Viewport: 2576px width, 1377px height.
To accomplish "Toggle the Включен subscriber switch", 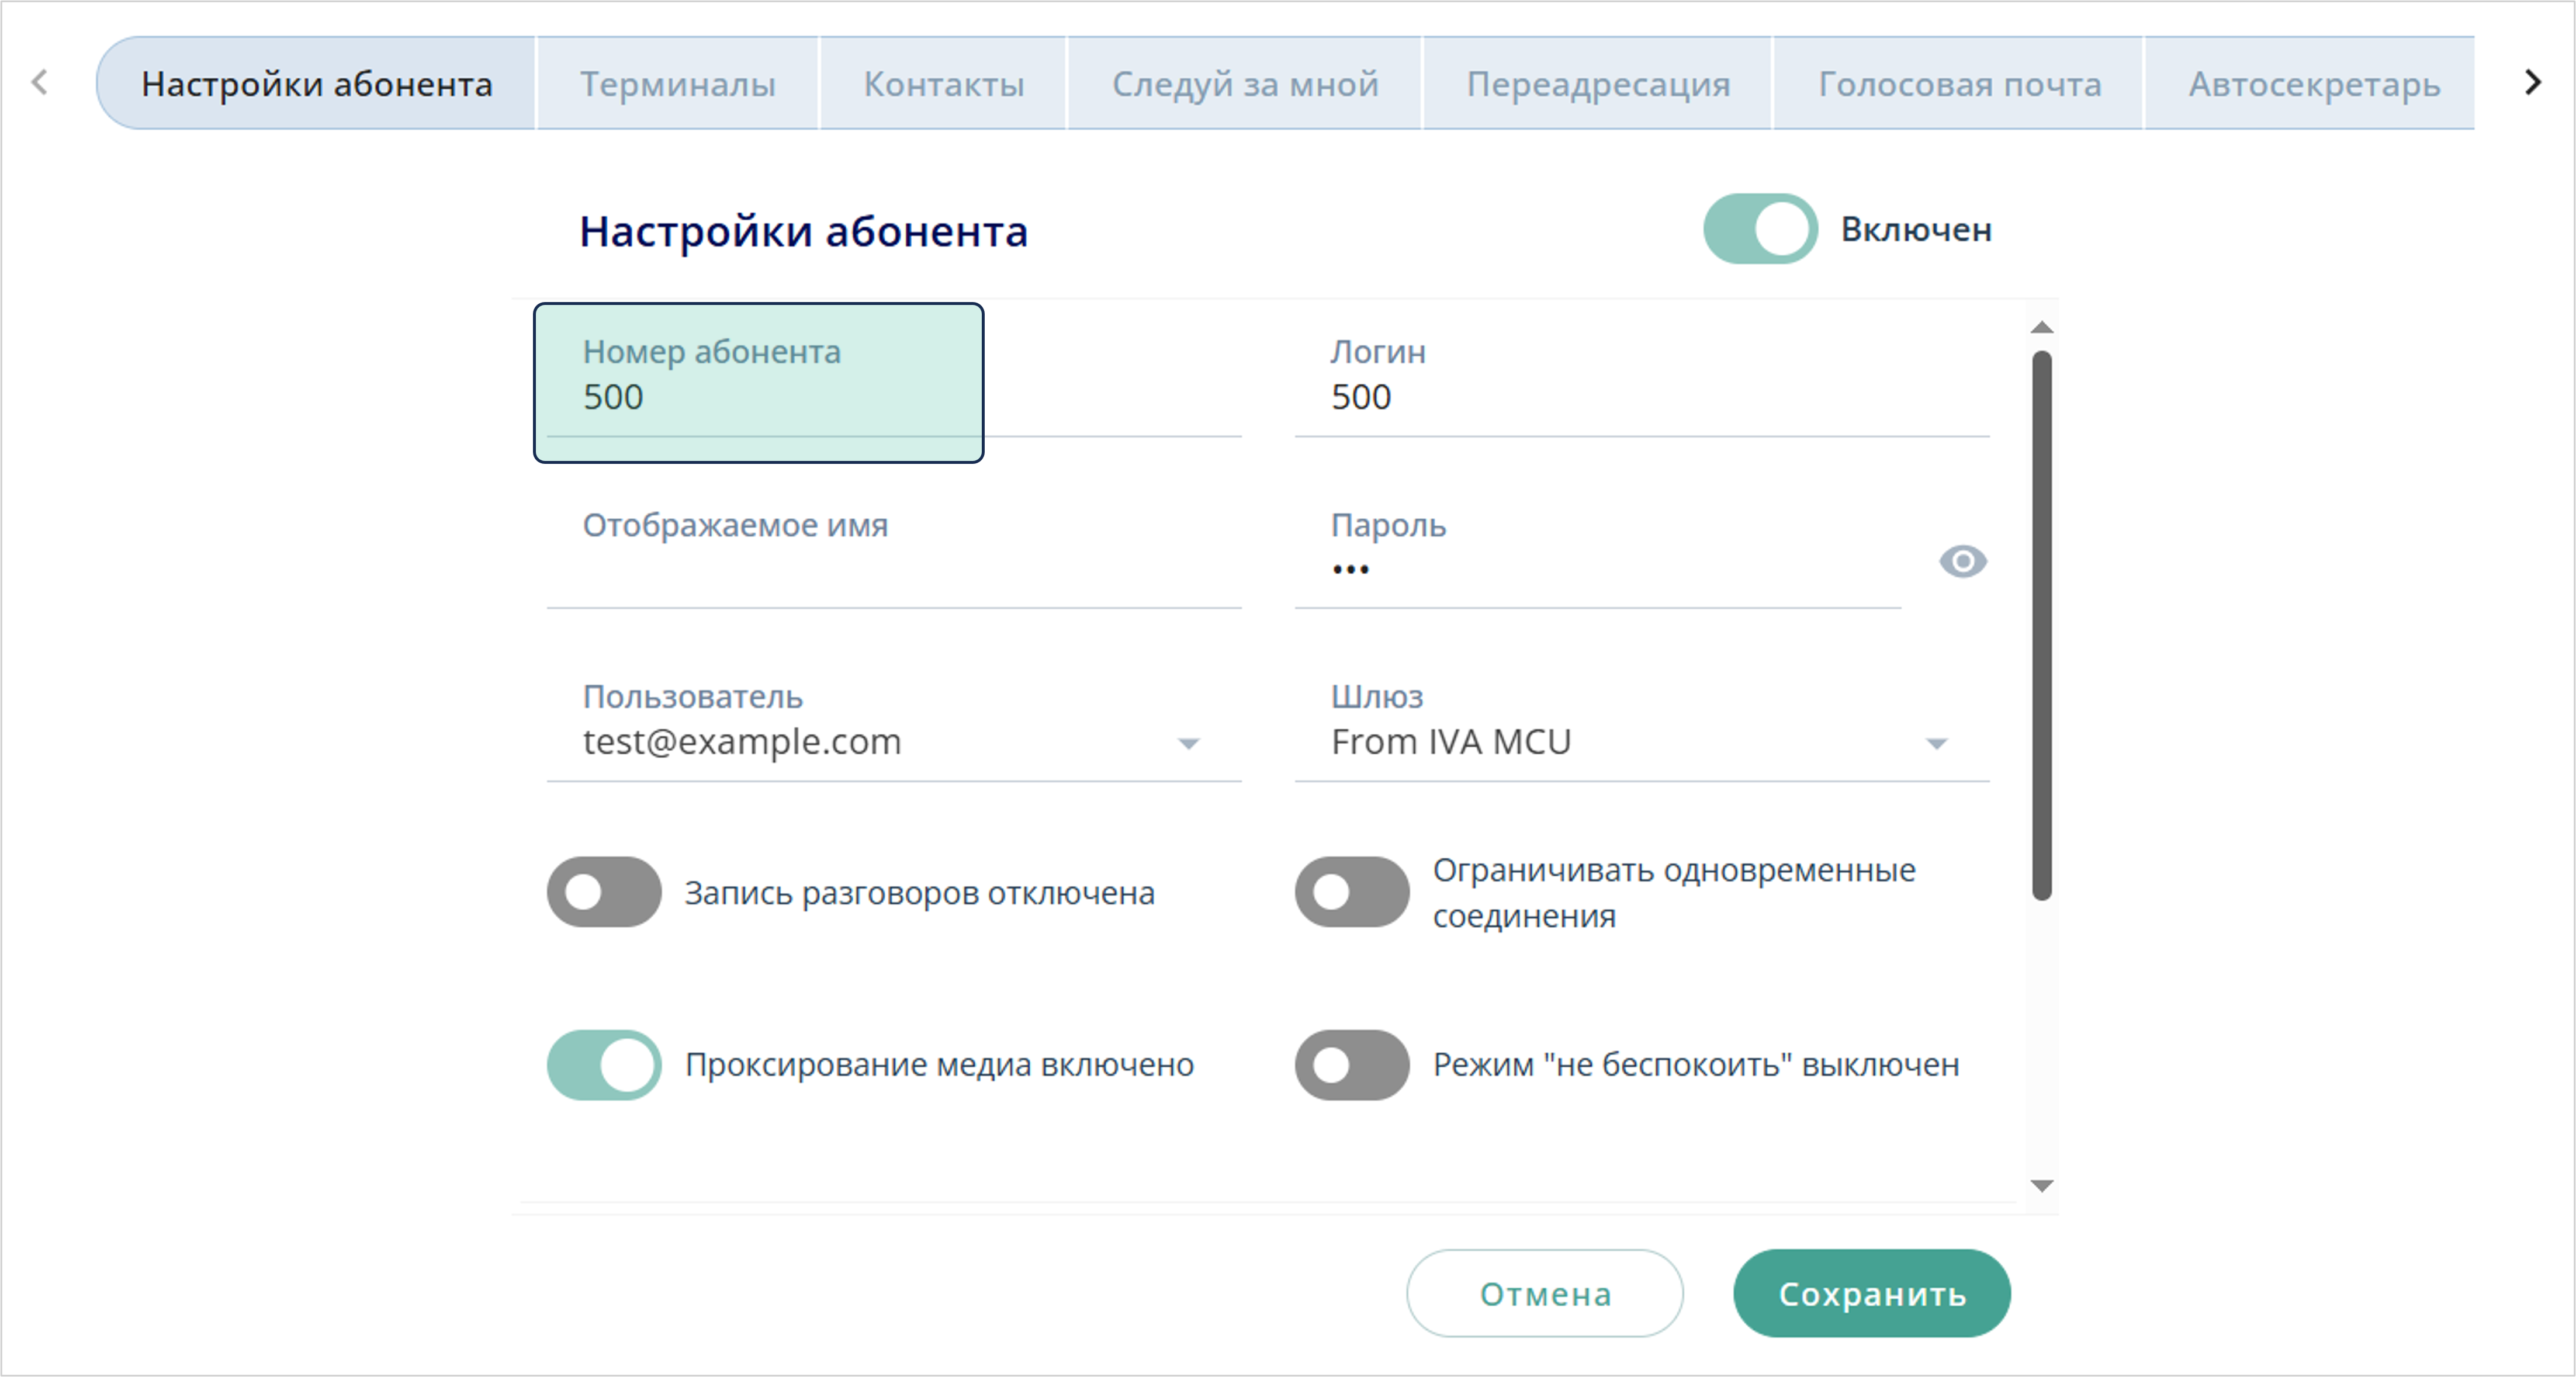I will tap(1760, 229).
